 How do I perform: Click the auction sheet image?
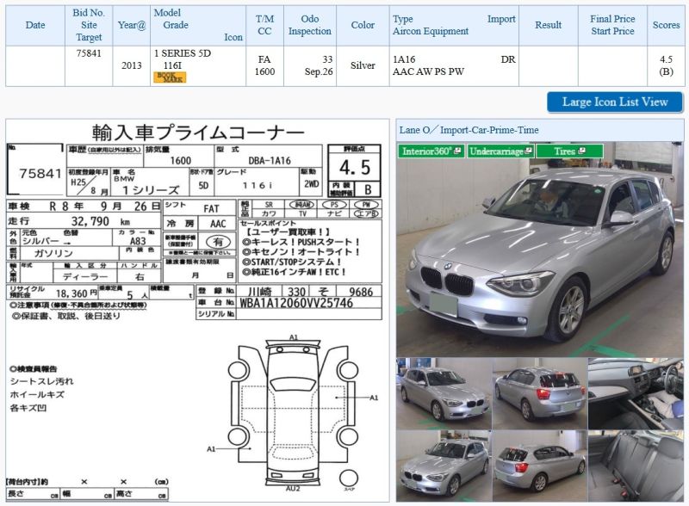click(197, 310)
